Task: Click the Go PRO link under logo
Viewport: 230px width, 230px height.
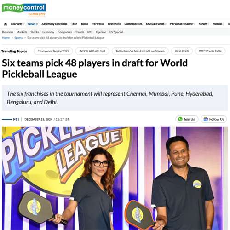Action: coord(37,14)
